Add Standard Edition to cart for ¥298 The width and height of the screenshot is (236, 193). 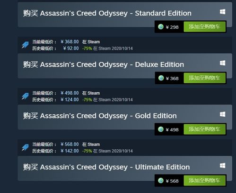204,27
